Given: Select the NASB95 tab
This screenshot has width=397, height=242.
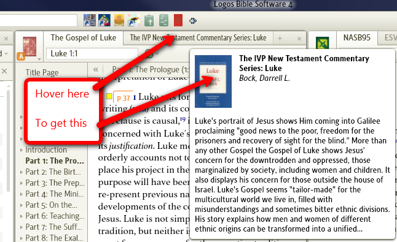Looking at the screenshot, I should (356, 38).
